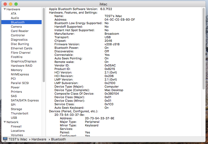
Task: Click the Firmware Version v208 c518
Action: pyautogui.click(x=112, y=44)
